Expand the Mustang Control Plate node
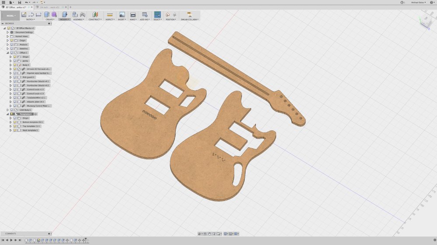 (x=10, y=105)
